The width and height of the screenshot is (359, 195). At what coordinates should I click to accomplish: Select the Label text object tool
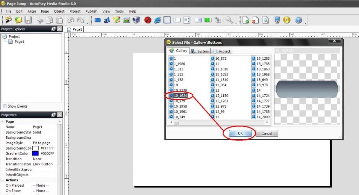coord(107,20)
